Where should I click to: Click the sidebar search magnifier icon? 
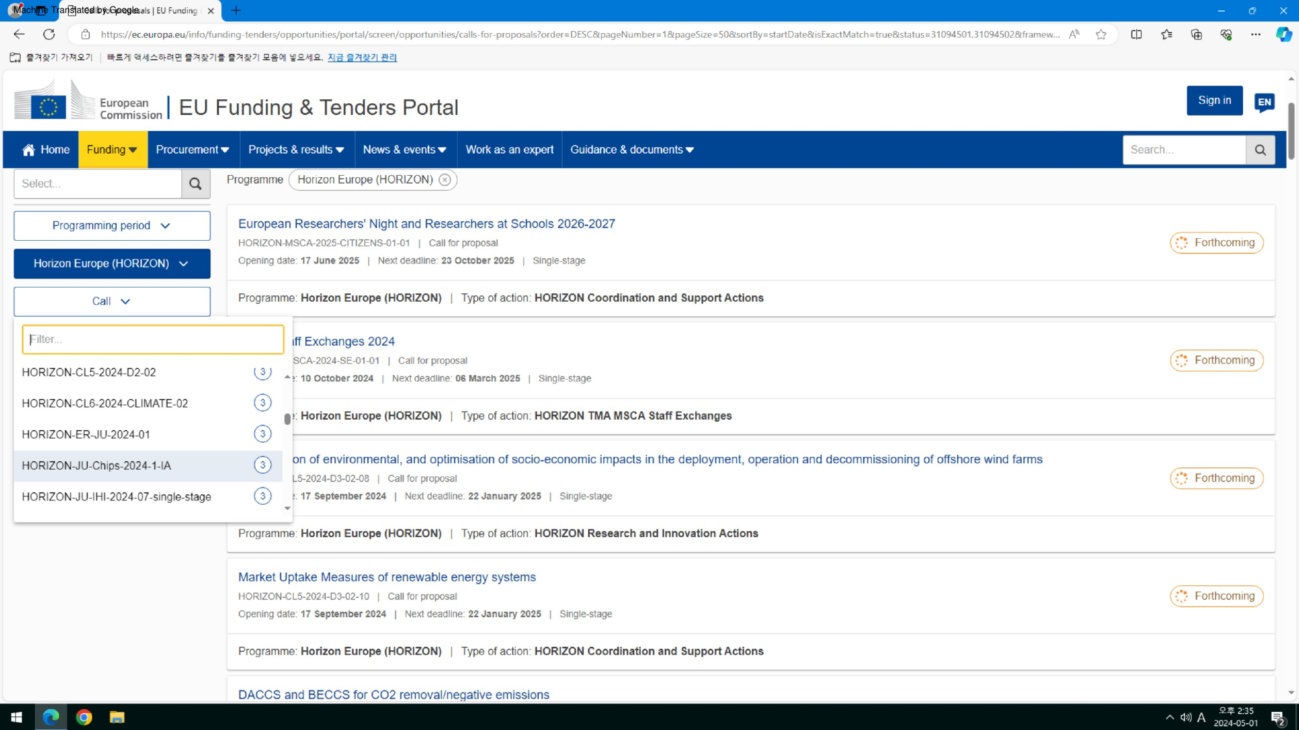click(x=195, y=184)
